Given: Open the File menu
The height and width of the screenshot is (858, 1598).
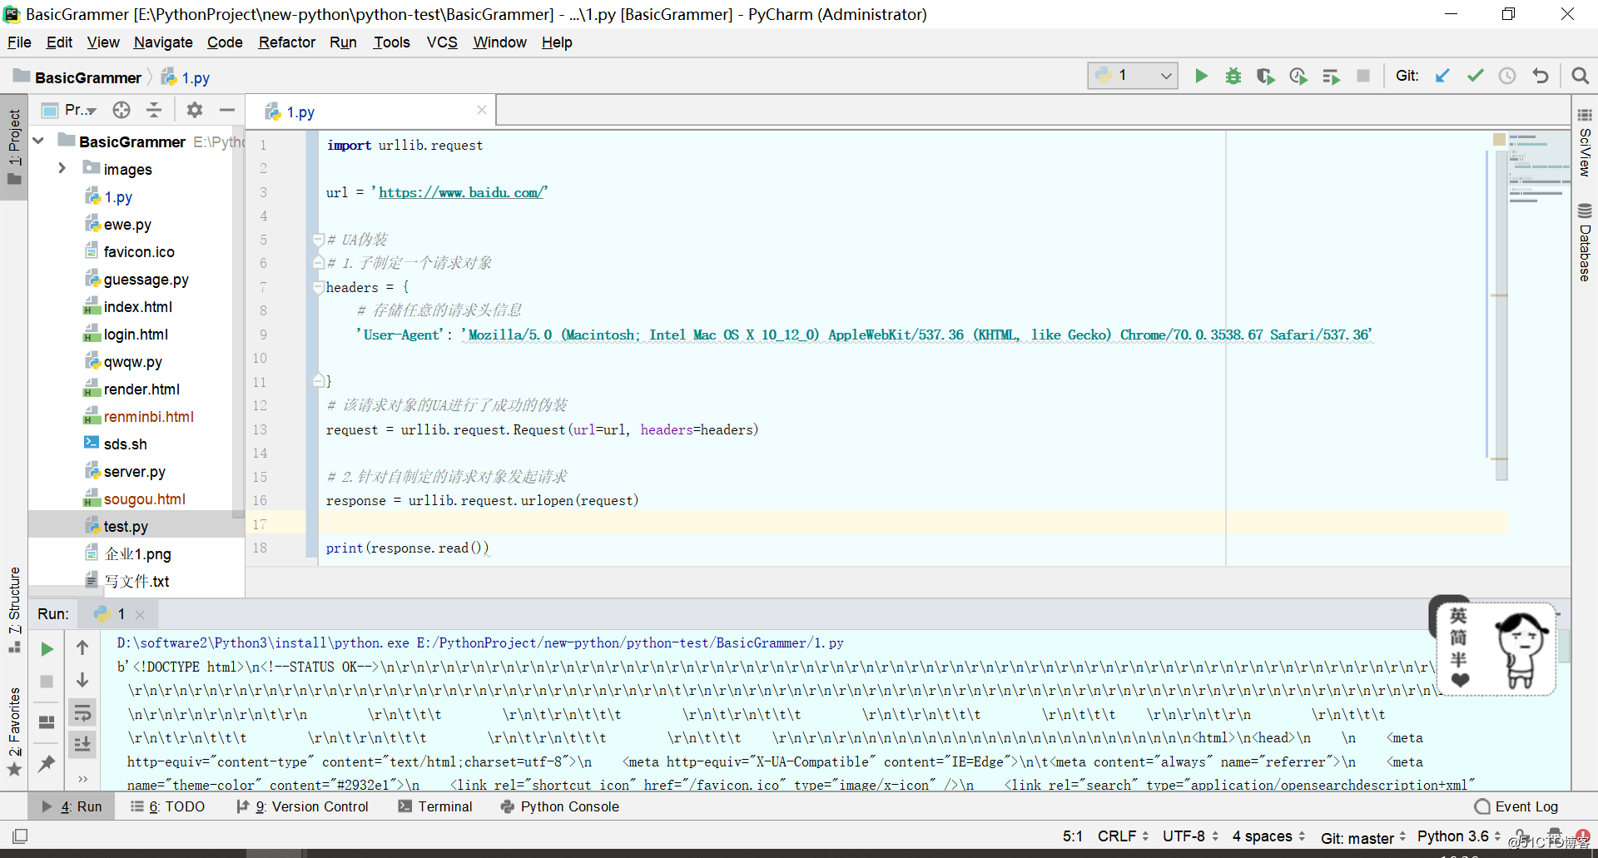Looking at the screenshot, I should click(x=19, y=42).
